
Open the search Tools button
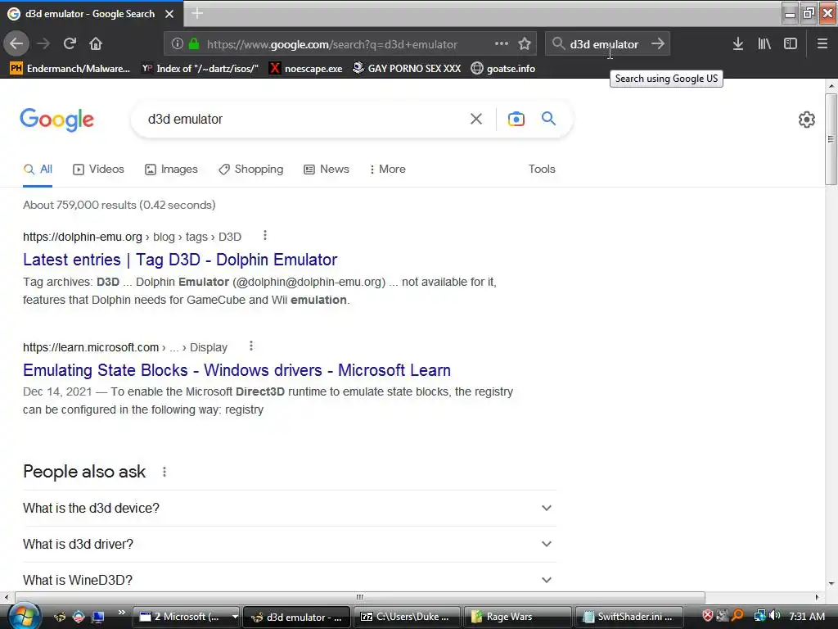542,169
